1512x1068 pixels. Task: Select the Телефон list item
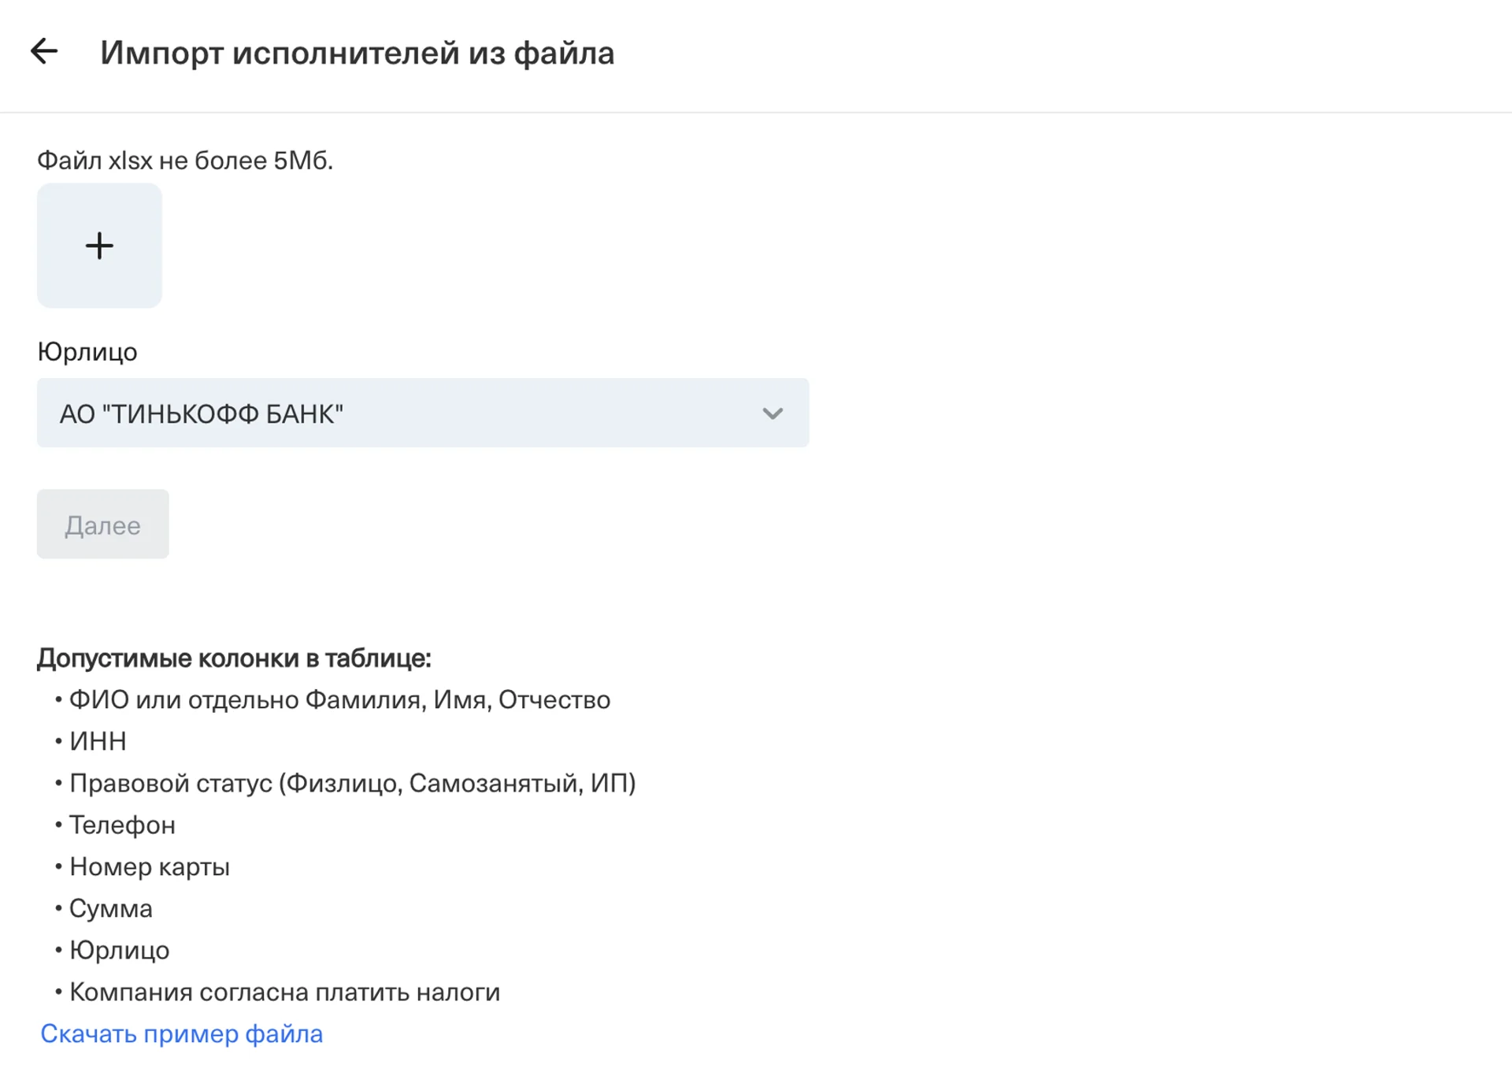[x=122, y=825]
